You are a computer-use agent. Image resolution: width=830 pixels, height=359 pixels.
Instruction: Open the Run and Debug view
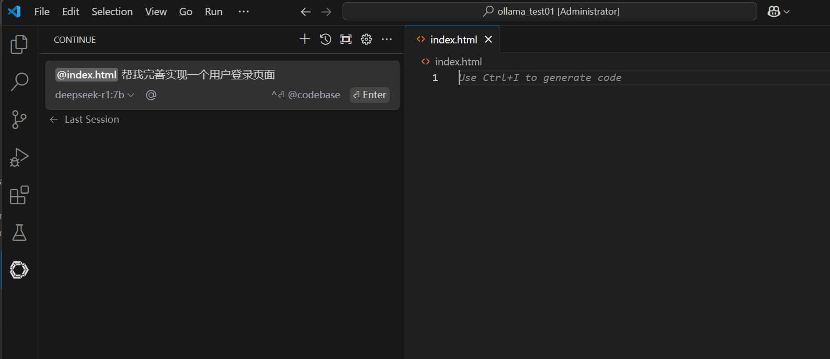click(x=19, y=157)
